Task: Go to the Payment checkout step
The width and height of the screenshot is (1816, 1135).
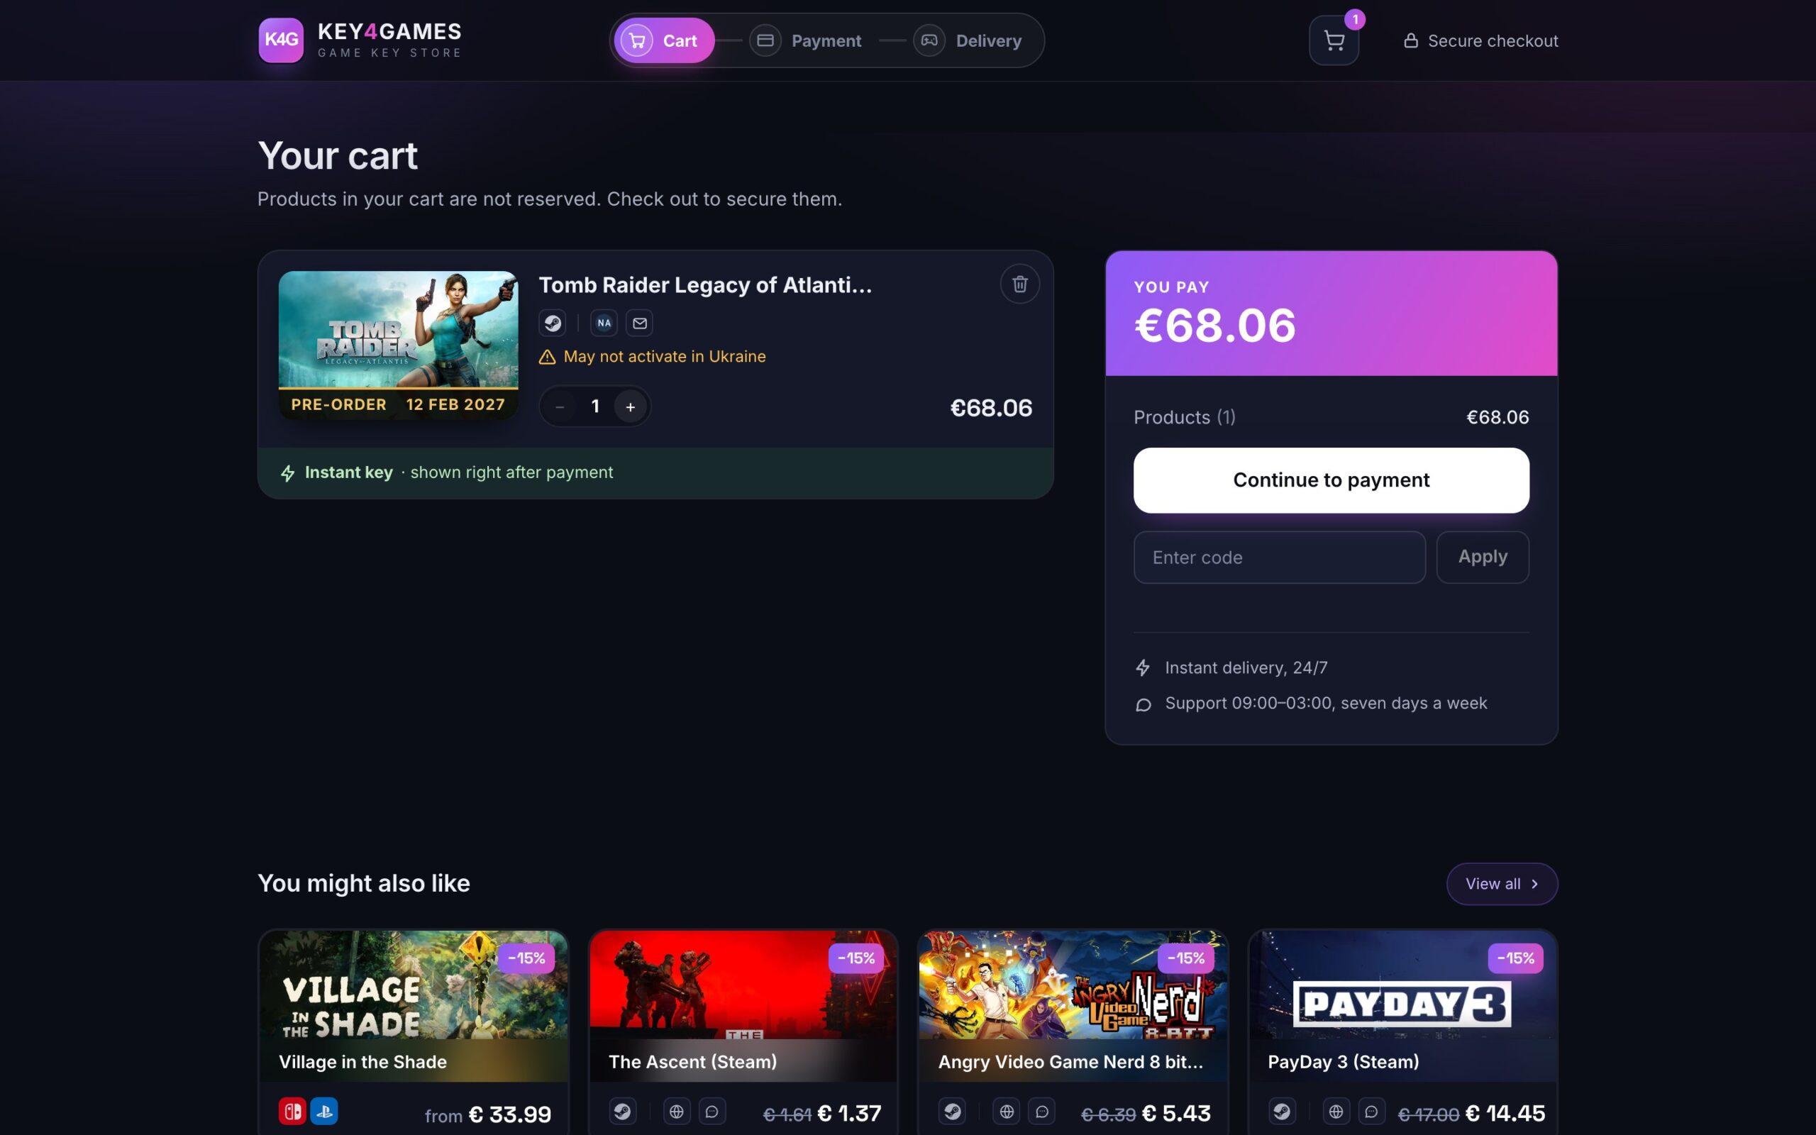Action: pyautogui.click(x=806, y=40)
